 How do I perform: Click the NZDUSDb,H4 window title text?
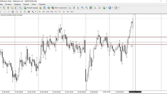point(31,1)
